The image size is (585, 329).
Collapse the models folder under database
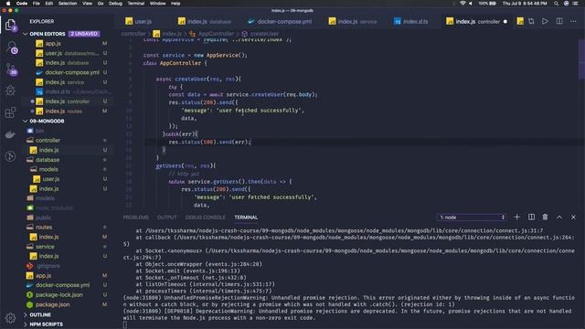click(x=48, y=169)
